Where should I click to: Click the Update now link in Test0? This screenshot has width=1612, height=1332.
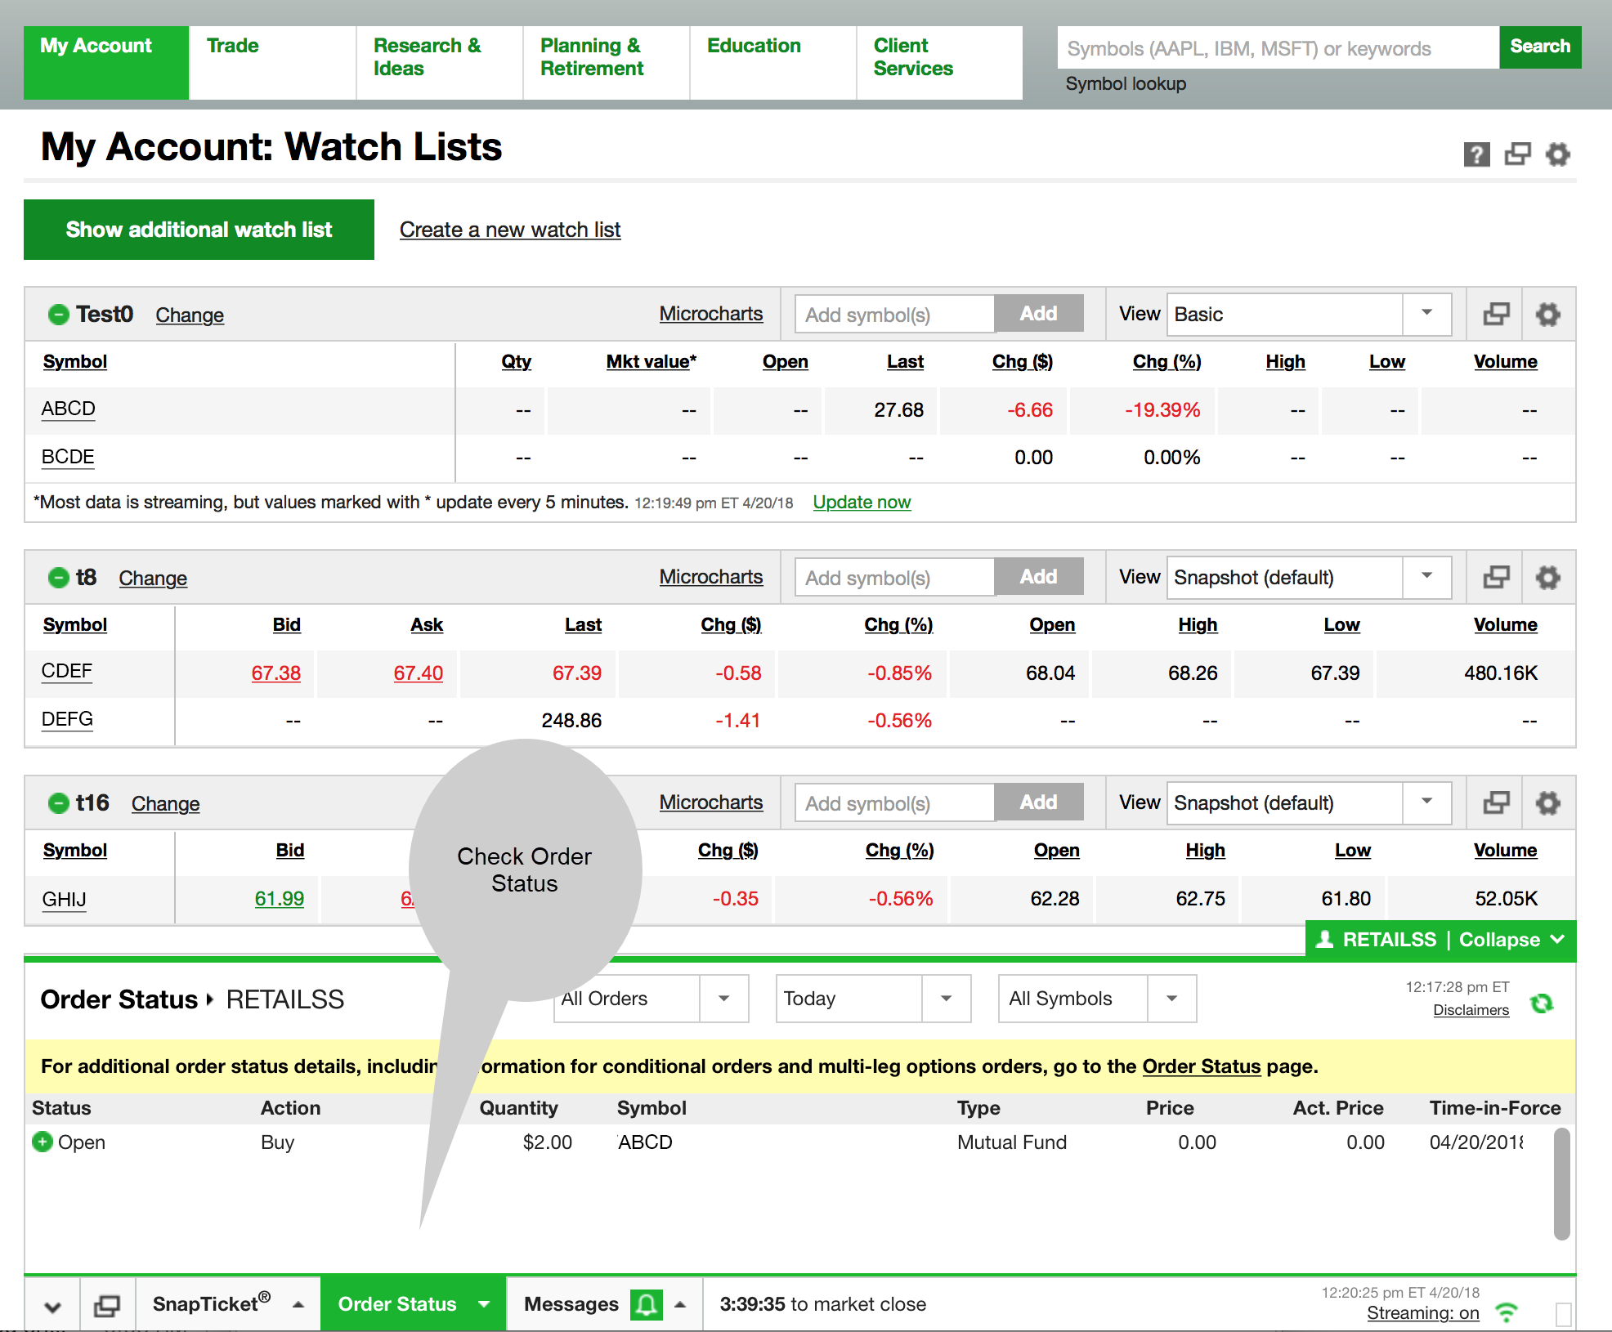(x=863, y=502)
